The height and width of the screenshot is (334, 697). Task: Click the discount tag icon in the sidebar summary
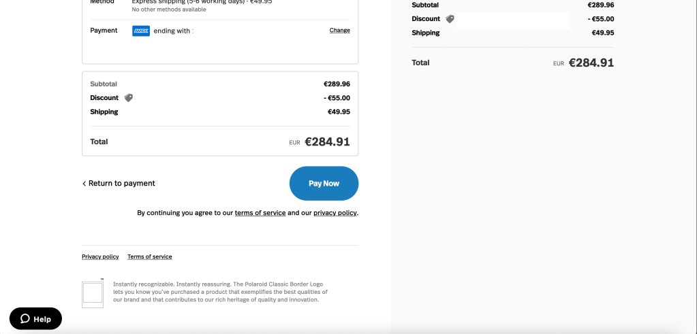coord(450,19)
